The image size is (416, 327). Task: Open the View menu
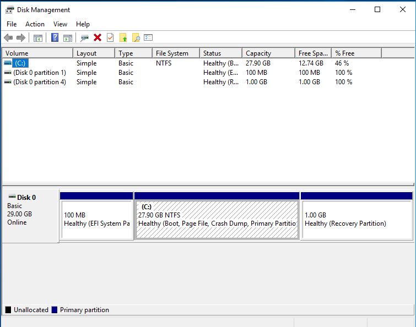(60, 24)
